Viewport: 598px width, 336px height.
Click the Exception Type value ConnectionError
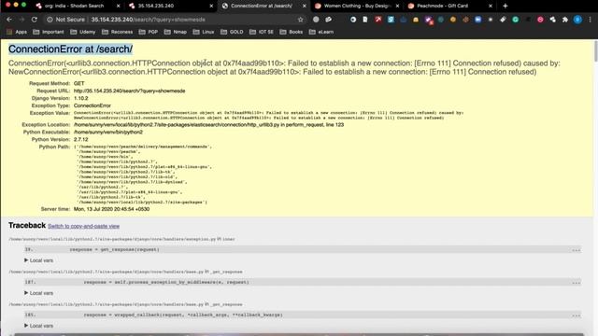93,105
